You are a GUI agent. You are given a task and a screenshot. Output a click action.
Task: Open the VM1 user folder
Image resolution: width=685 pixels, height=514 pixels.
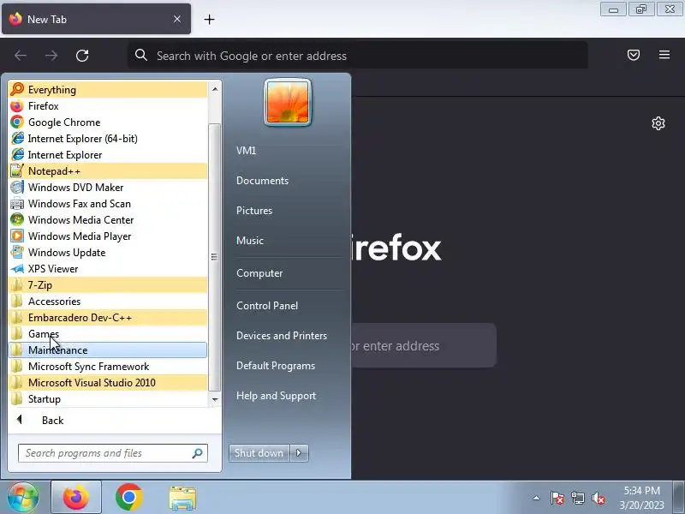246,151
